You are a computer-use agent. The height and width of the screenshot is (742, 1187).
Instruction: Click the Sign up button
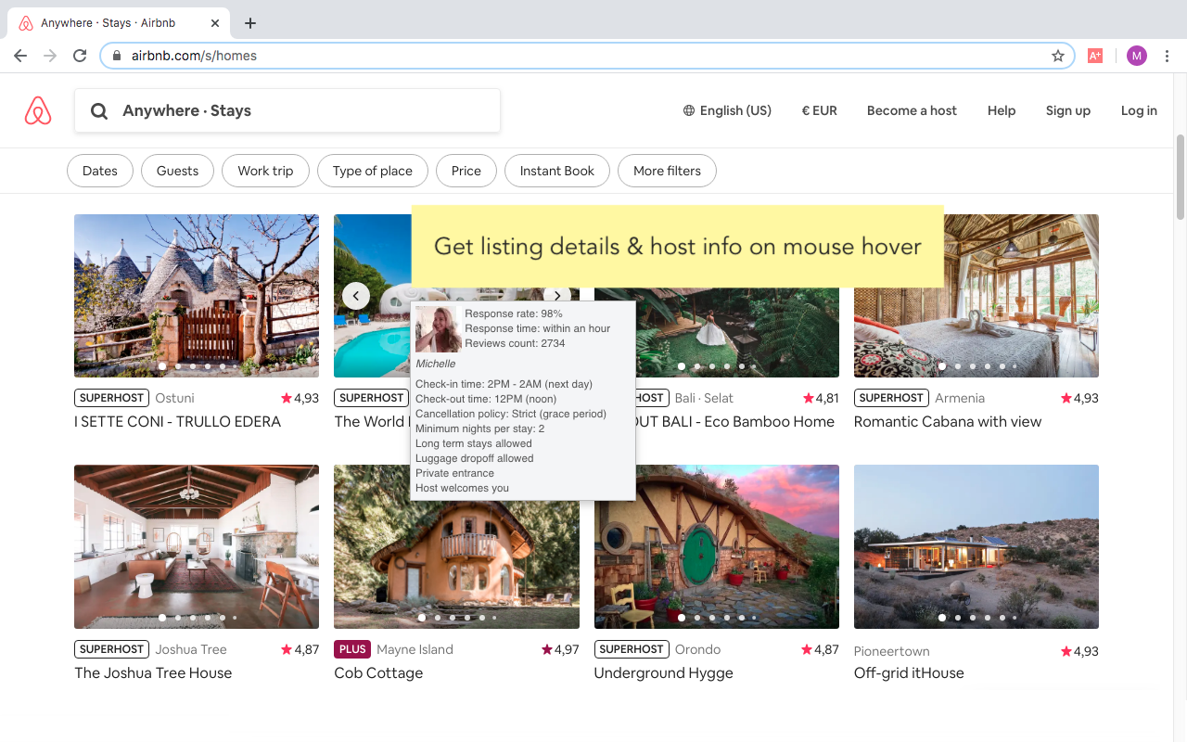(x=1067, y=110)
